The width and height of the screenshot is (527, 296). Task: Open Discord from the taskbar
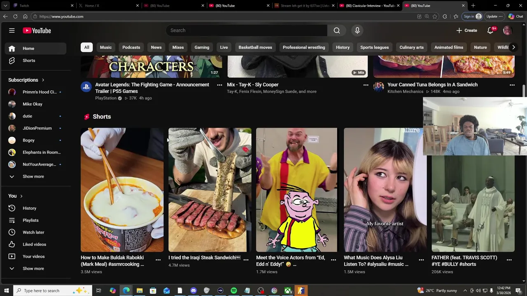coord(193,291)
